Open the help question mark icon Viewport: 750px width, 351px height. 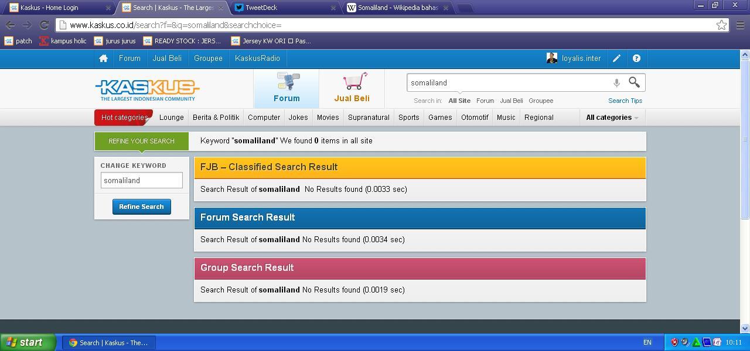point(636,58)
